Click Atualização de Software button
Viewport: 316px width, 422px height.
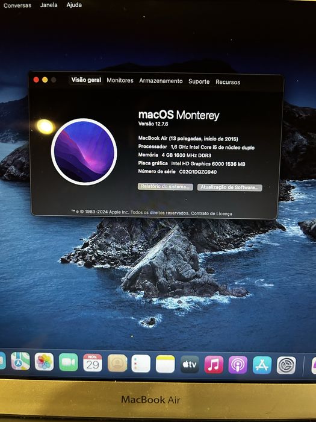pos(230,187)
